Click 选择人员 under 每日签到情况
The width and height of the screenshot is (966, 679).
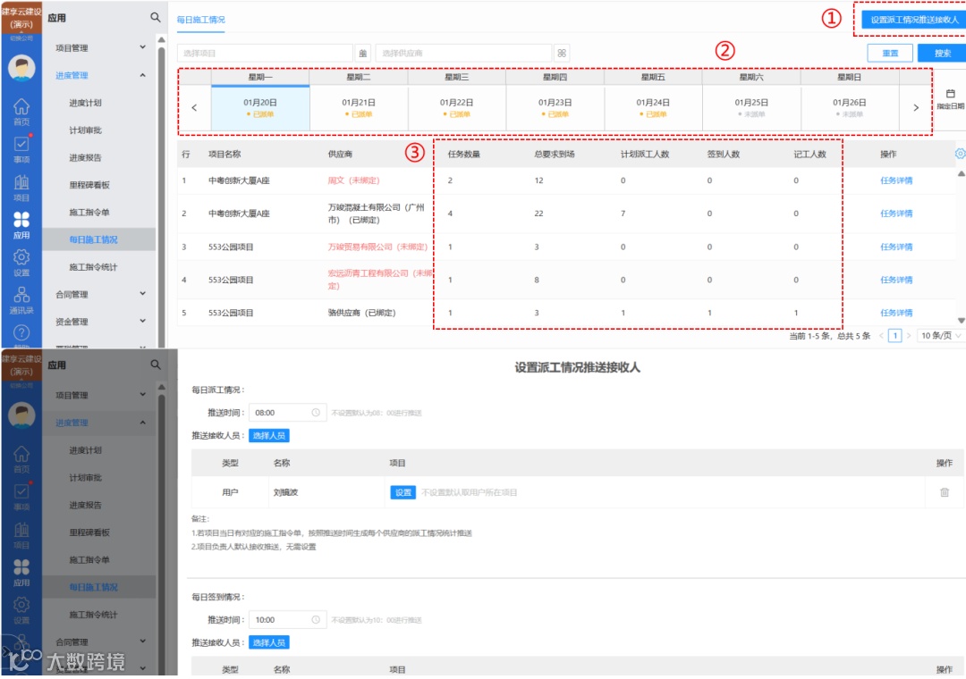[x=269, y=642]
